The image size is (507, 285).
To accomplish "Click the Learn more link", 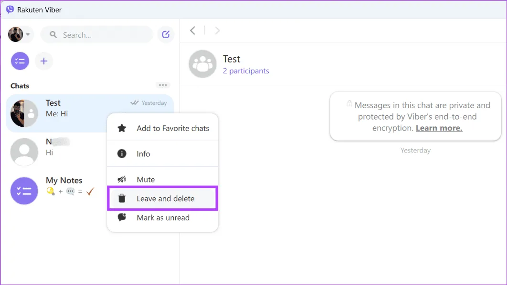I will coord(439,128).
